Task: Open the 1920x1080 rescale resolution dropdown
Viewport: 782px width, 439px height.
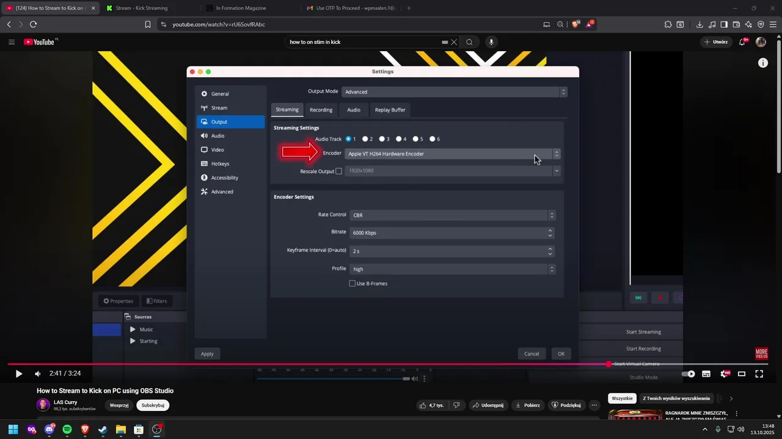Action: pos(453,171)
